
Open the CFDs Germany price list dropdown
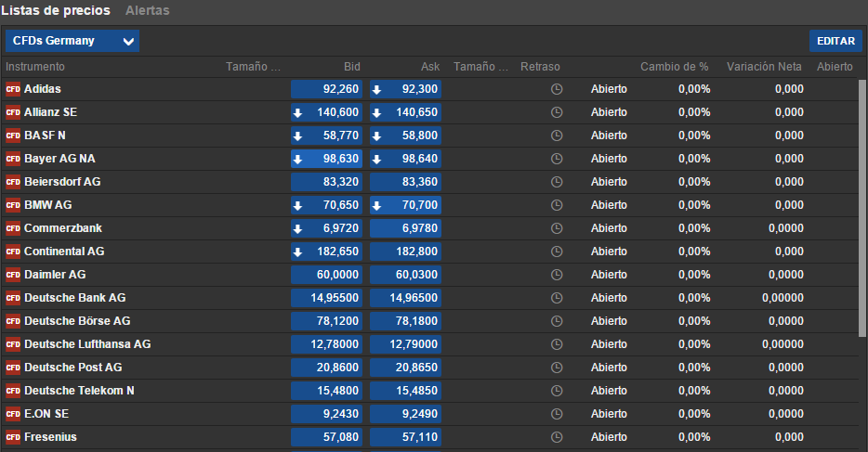72,41
